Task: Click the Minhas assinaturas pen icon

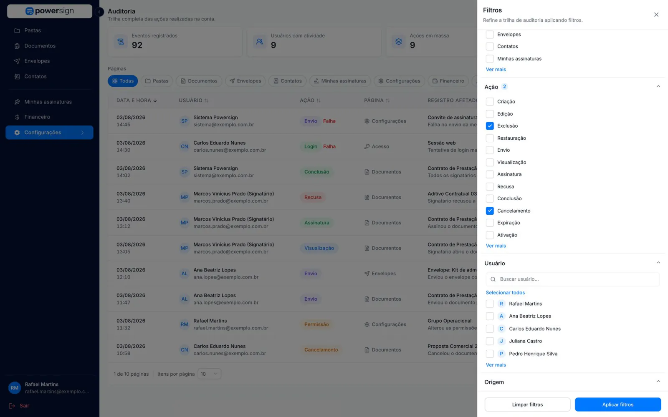Action: pos(17,102)
